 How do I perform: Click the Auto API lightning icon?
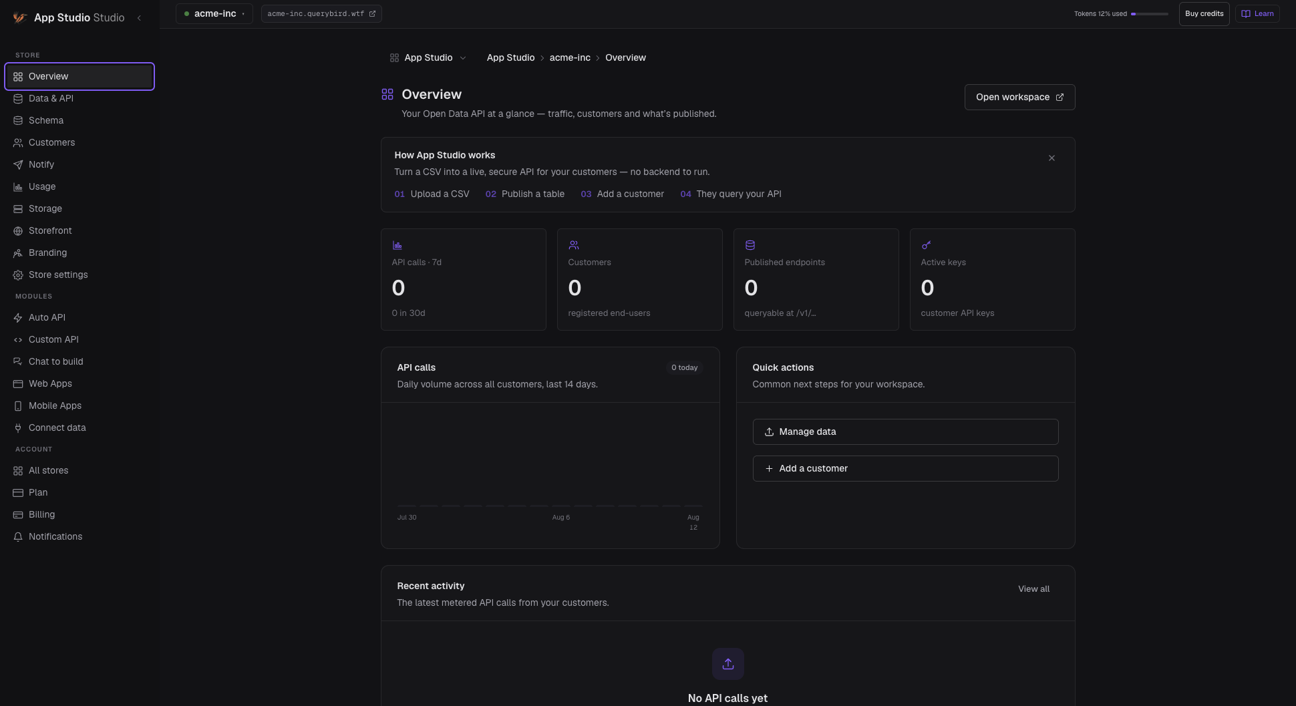(x=18, y=317)
